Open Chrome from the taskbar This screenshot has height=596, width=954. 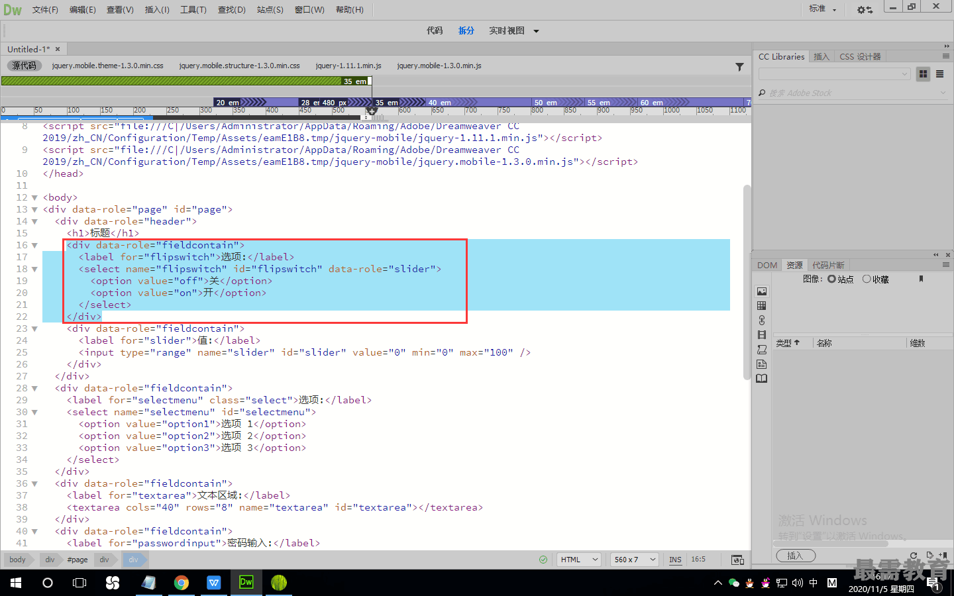tap(181, 582)
